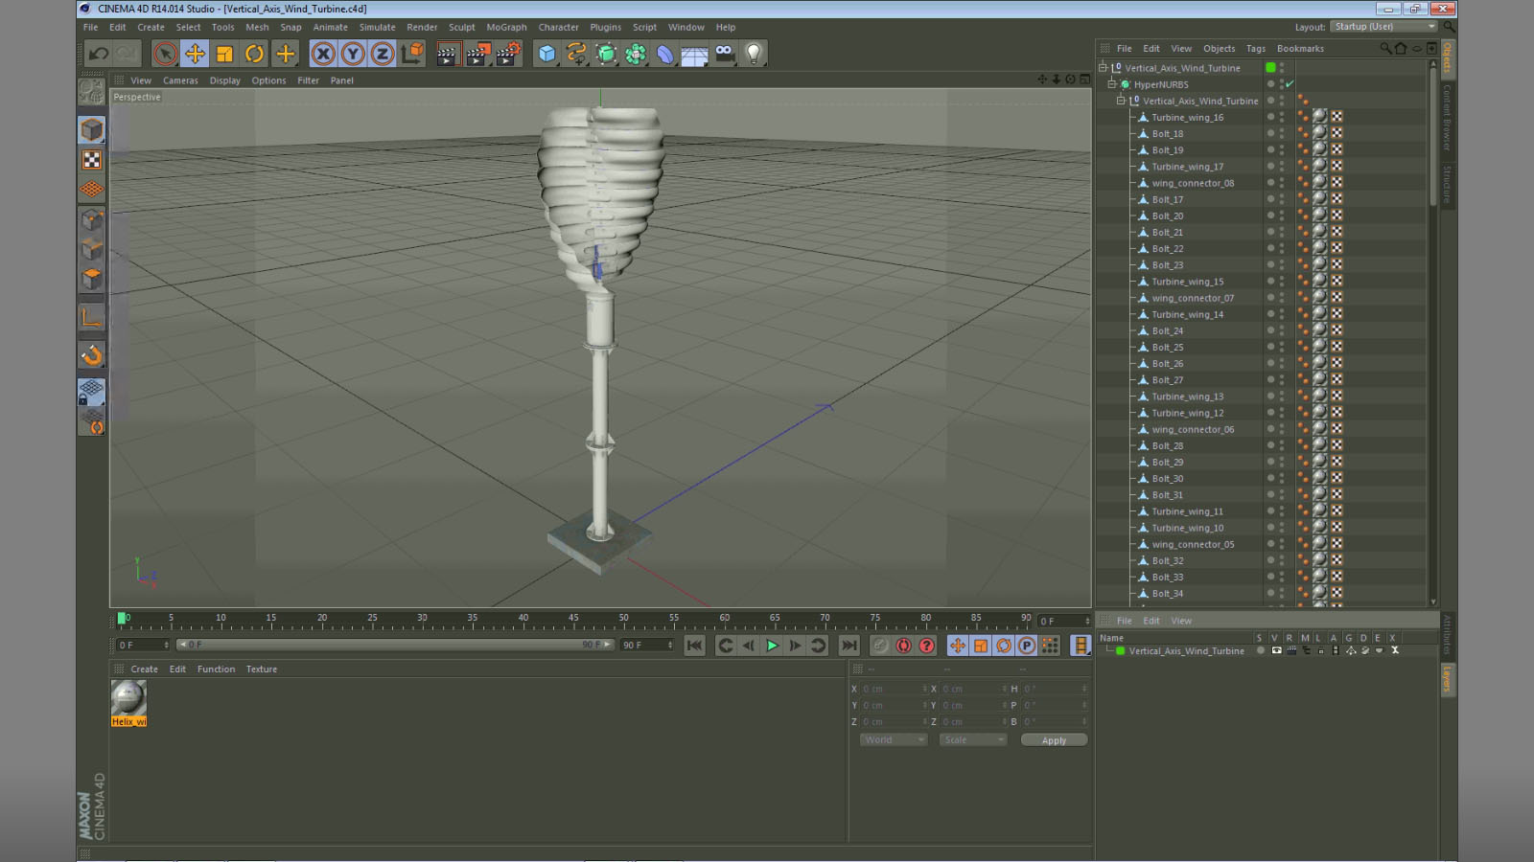Play the animation forward

point(772,646)
